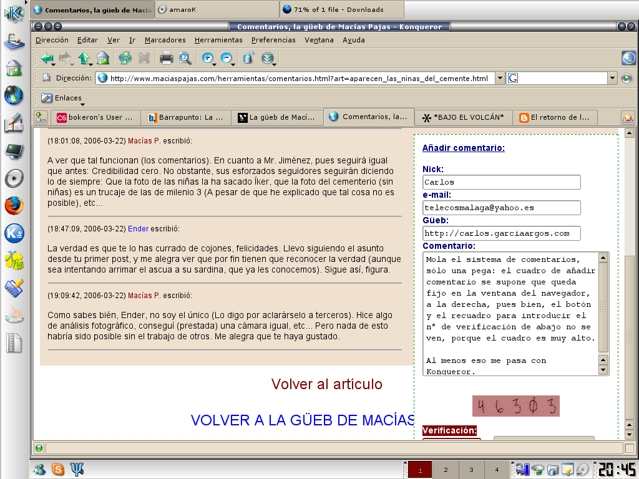Switch to the Barrapunto tab
This screenshot has width=639, height=479.
(185, 117)
